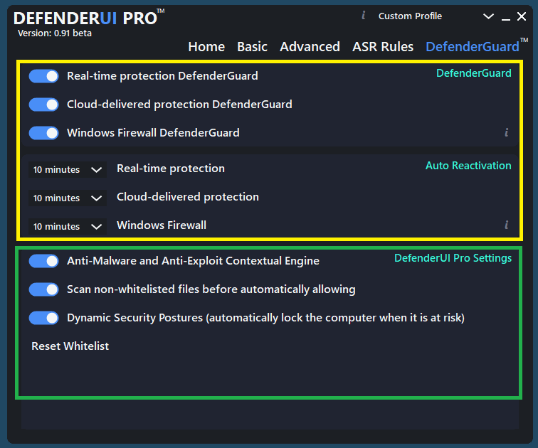Switch to the ASR Rules tab
538x448 pixels.
[383, 47]
